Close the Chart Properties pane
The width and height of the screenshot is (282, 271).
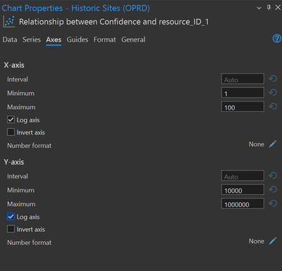[x=278, y=8]
